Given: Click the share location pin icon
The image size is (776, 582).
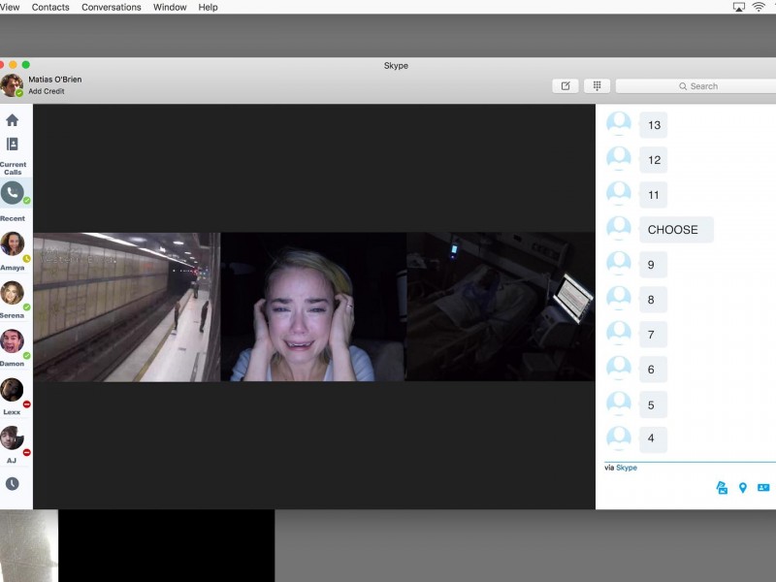Looking at the screenshot, I should point(743,488).
